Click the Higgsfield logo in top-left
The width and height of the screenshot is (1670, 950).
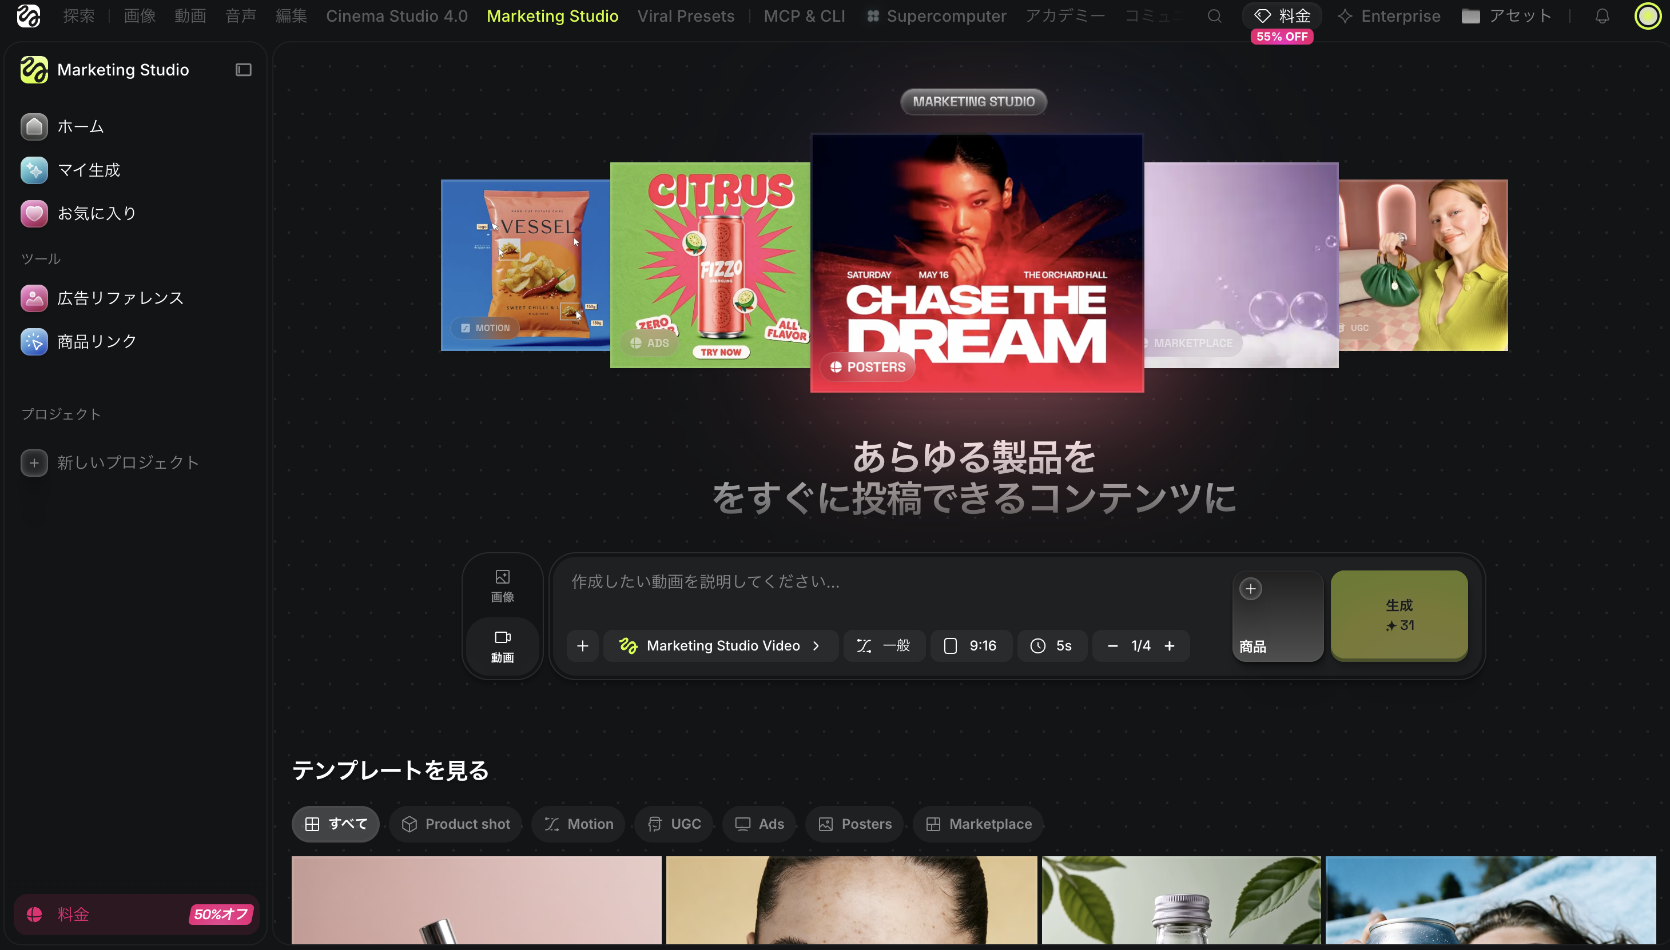click(28, 15)
